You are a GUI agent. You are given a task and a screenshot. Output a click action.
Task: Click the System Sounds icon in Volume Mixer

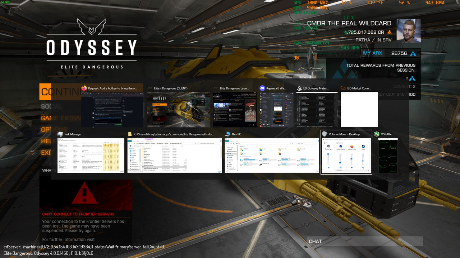(x=340, y=146)
